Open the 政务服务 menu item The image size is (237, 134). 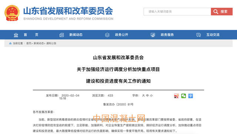click(167, 35)
